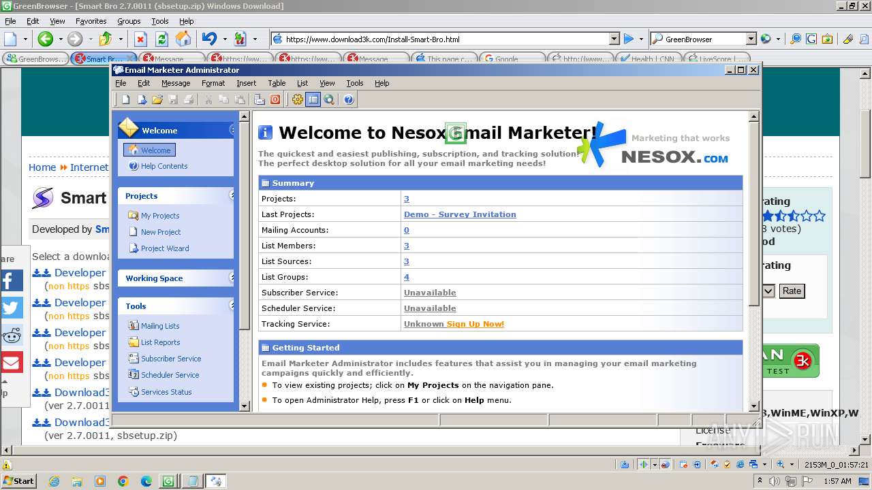
Task: Click scroll-down arrow of the Welcome content pane
Action: (x=753, y=406)
